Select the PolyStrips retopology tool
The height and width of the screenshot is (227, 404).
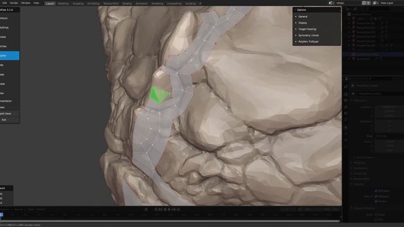point(9,28)
